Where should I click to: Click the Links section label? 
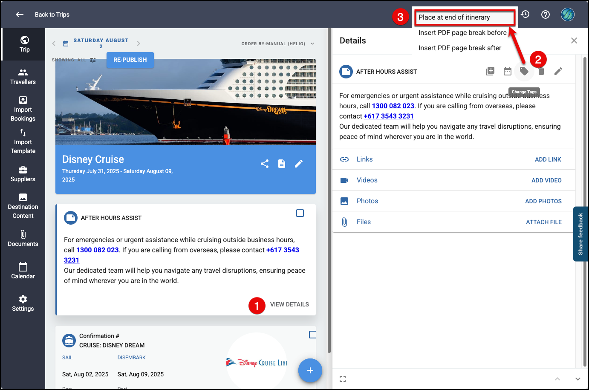click(364, 159)
